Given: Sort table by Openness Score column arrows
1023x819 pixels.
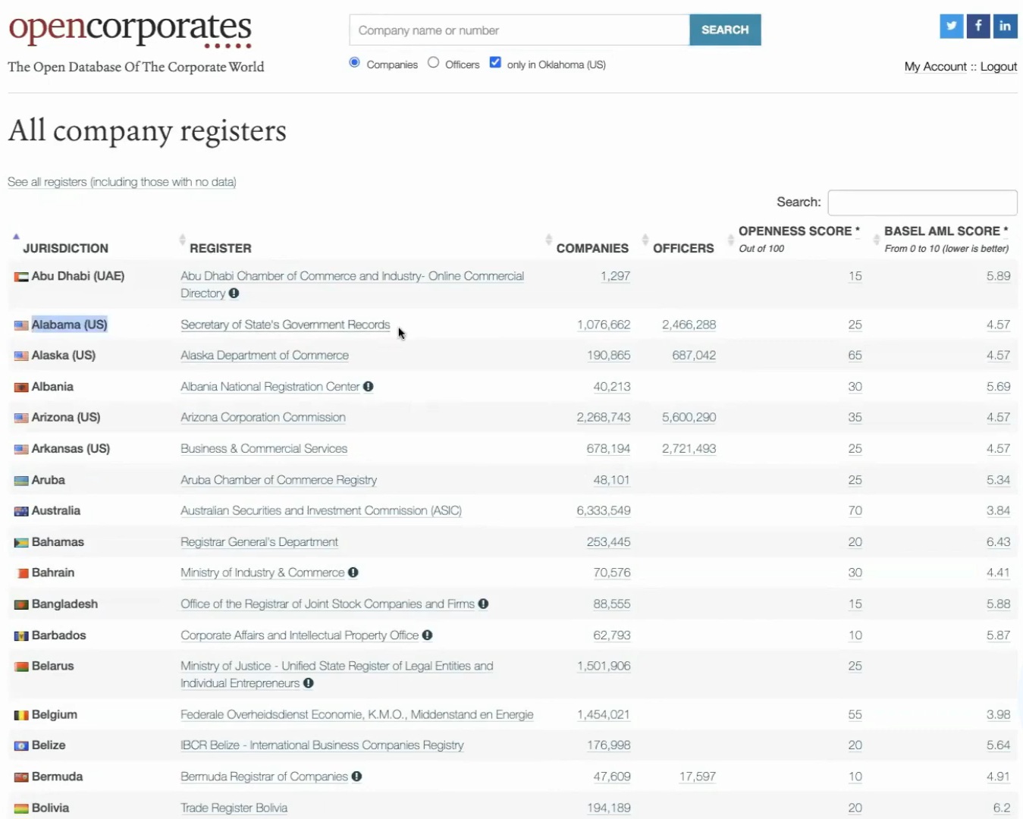Looking at the screenshot, I should [731, 240].
